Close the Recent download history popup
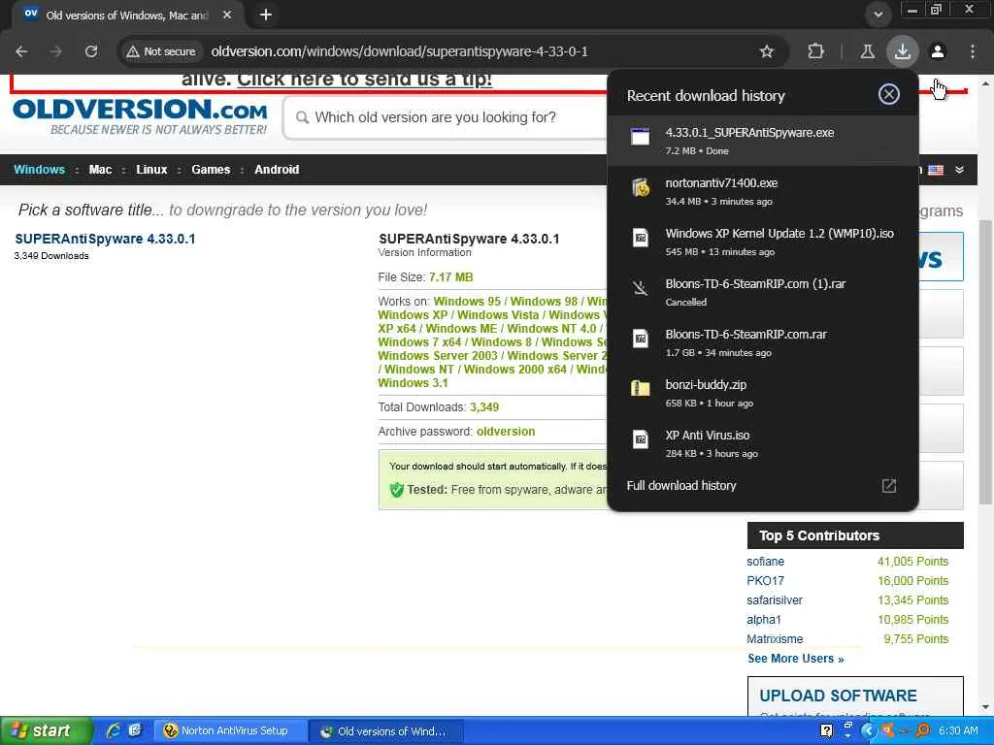The image size is (994, 745). [889, 94]
